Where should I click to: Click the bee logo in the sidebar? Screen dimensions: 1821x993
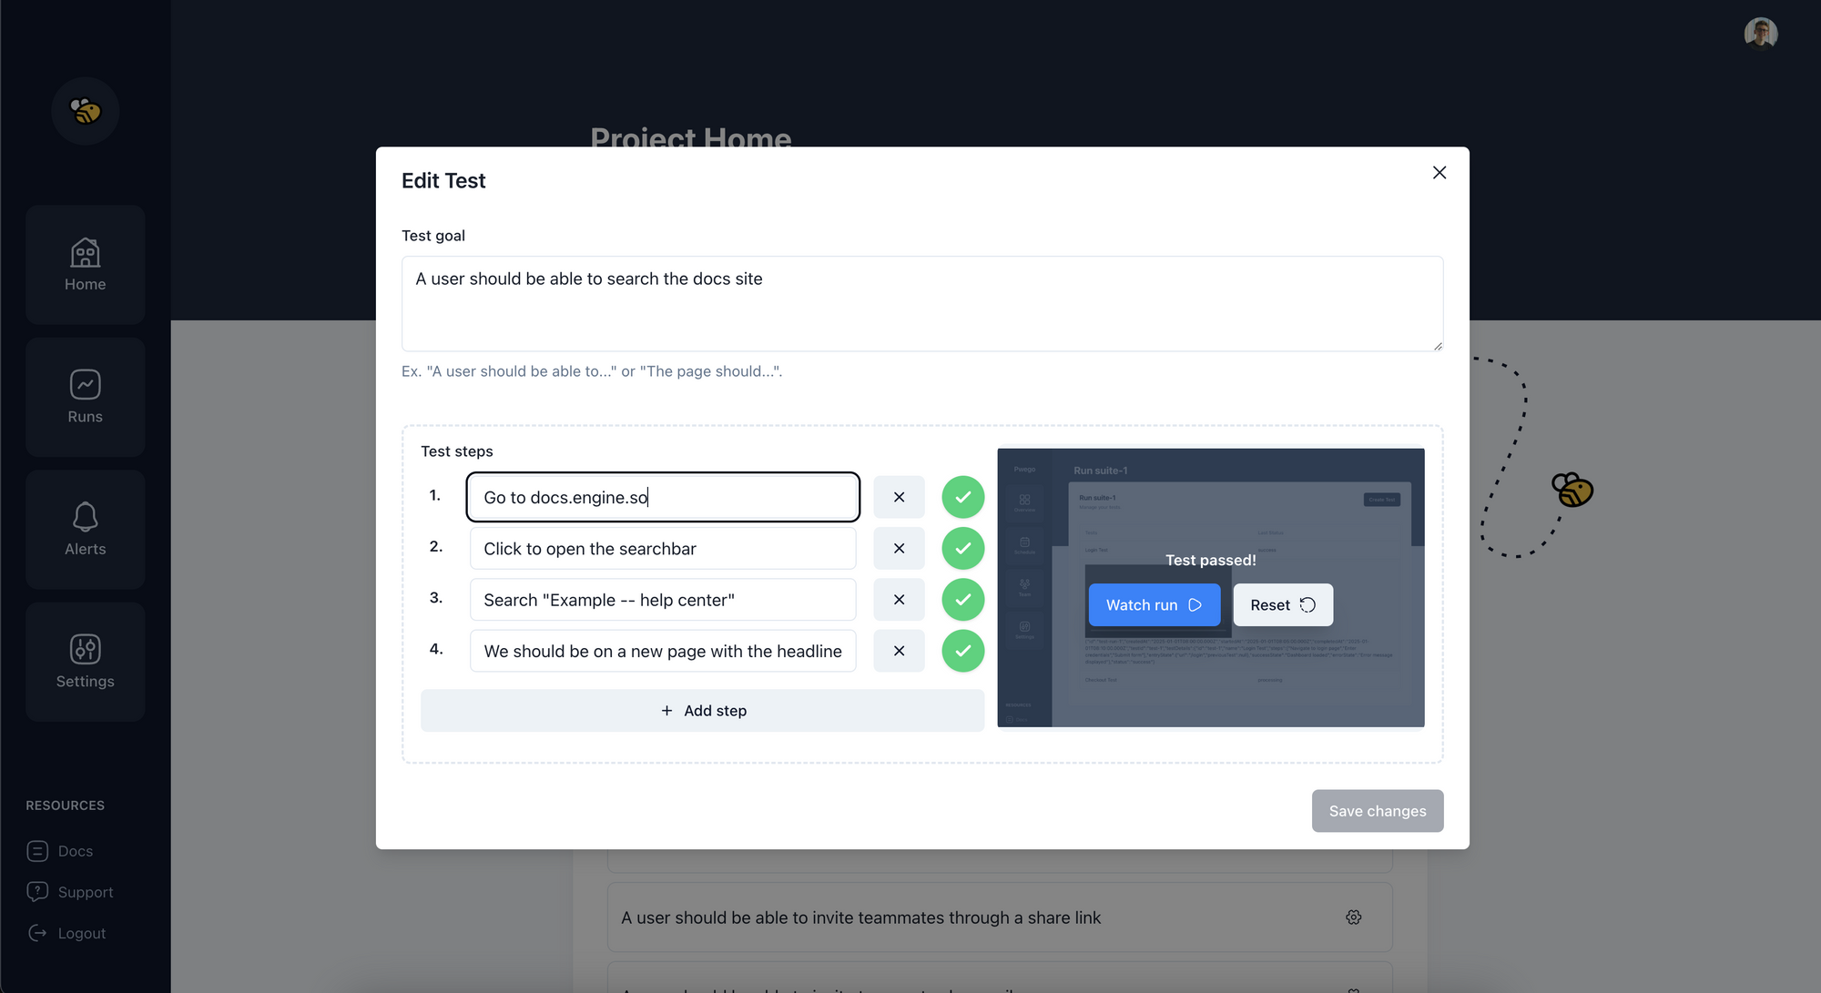coord(85,111)
